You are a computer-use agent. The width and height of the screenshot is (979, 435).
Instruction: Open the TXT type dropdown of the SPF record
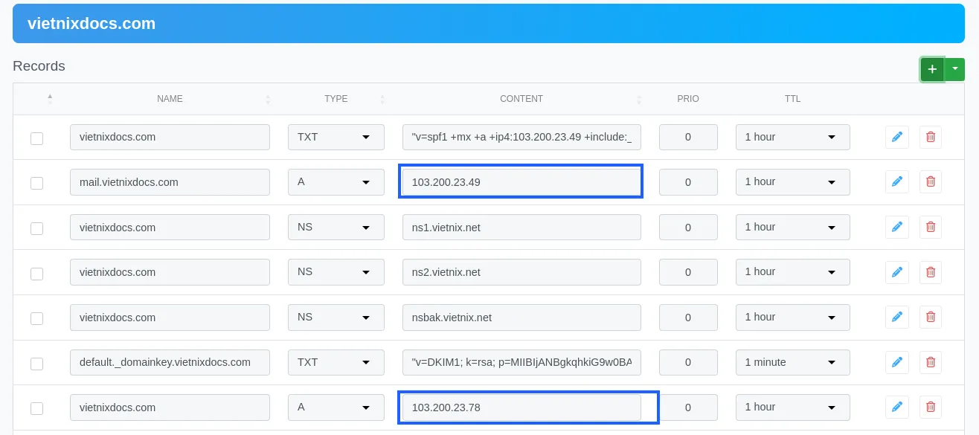(336, 137)
